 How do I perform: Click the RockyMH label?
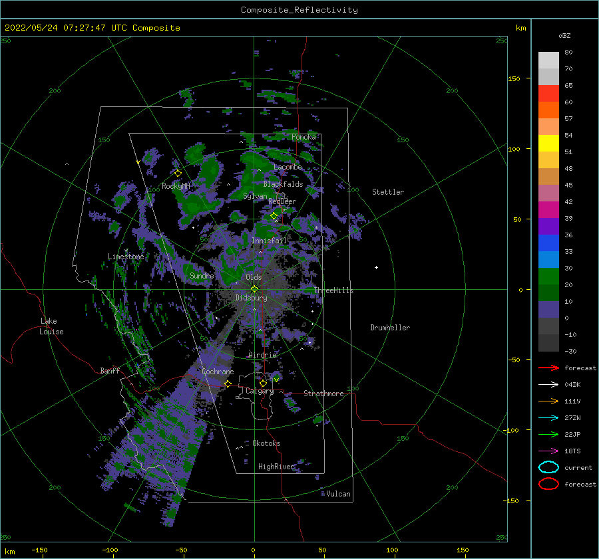tap(176, 187)
